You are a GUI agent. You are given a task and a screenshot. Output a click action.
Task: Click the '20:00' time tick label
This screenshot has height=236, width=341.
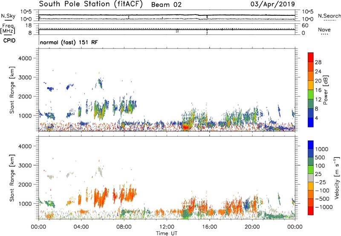[252, 227]
